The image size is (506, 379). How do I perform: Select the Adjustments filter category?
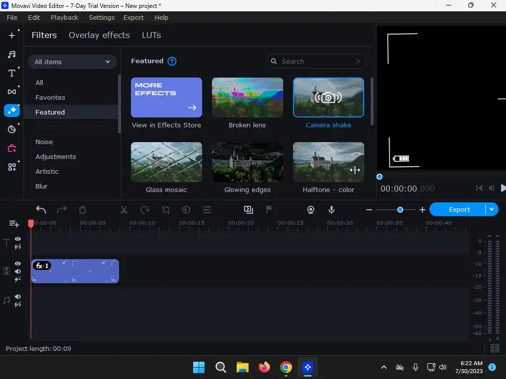pyautogui.click(x=55, y=156)
